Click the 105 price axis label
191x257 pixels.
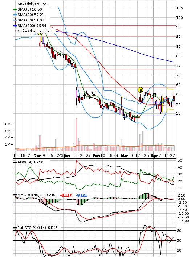179,8
